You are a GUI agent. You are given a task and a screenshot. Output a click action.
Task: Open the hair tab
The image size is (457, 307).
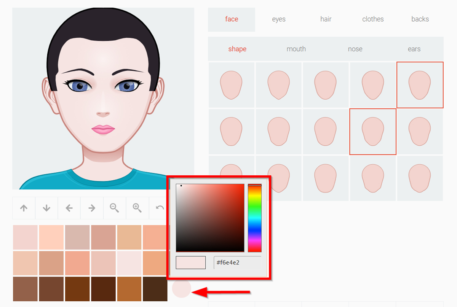326,19
